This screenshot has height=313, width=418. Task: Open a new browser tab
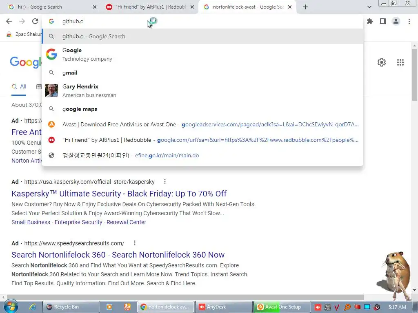coord(305,7)
